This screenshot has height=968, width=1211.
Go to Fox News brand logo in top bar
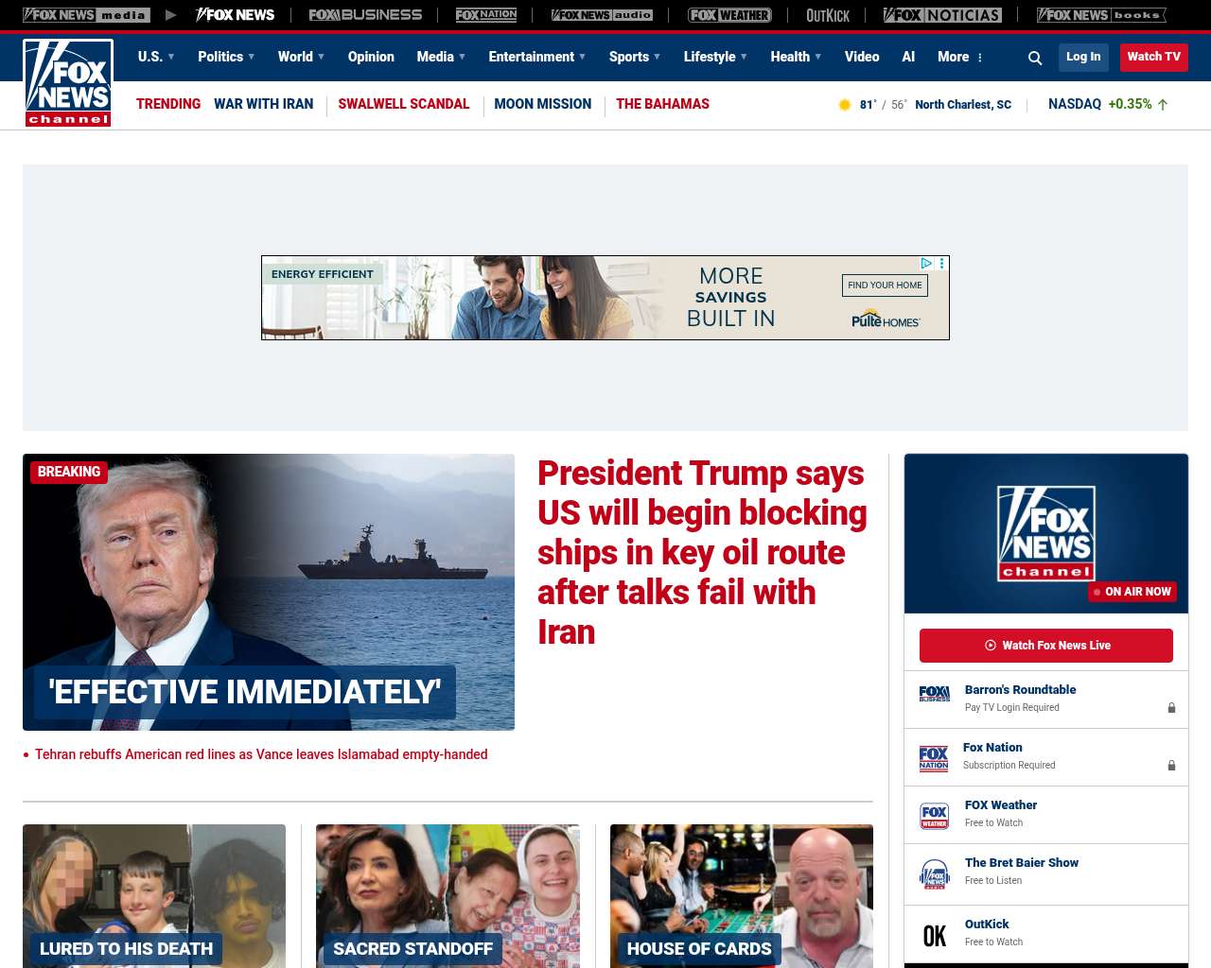pos(235,15)
